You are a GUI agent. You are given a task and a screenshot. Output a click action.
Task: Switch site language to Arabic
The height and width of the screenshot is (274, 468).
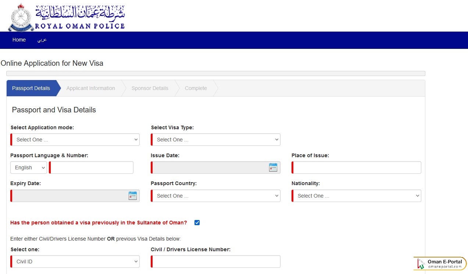tap(42, 40)
